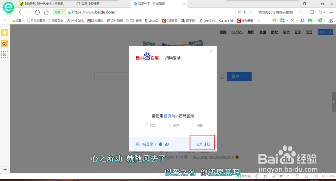Open the mail @ sidebar icon
Viewport: 336px width, 181px height.
pos(4,55)
